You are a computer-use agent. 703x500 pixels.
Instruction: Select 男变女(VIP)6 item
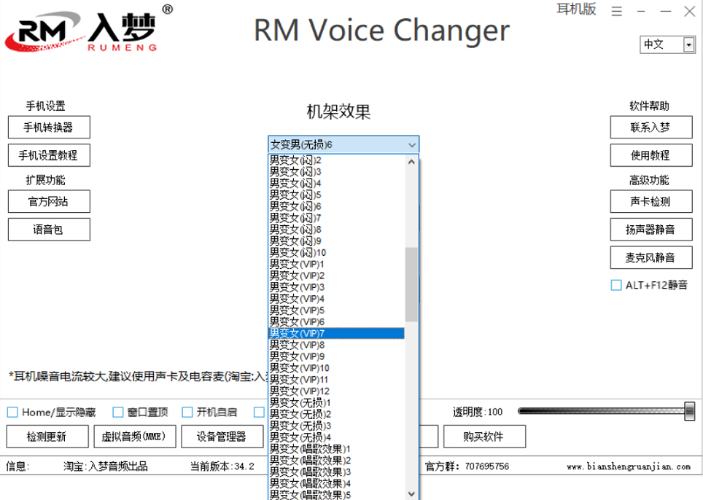point(337,322)
